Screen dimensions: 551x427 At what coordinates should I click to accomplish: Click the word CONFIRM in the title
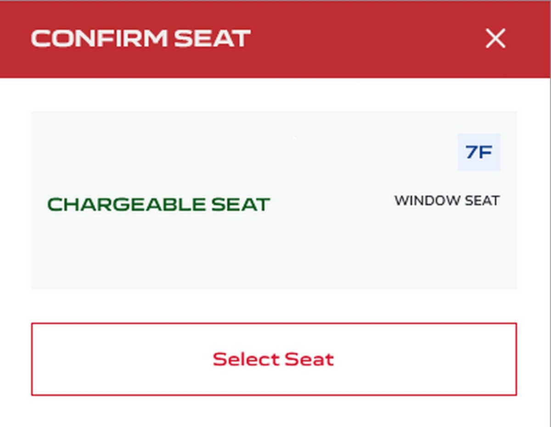tap(99, 39)
